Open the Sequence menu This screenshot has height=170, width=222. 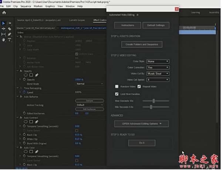click(26, 6)
